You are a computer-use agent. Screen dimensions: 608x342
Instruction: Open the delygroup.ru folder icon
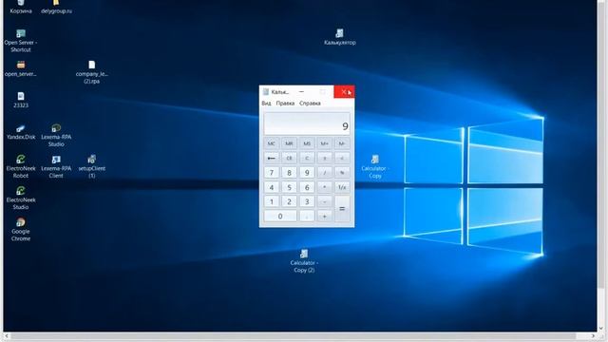click(x=56, y=7)
